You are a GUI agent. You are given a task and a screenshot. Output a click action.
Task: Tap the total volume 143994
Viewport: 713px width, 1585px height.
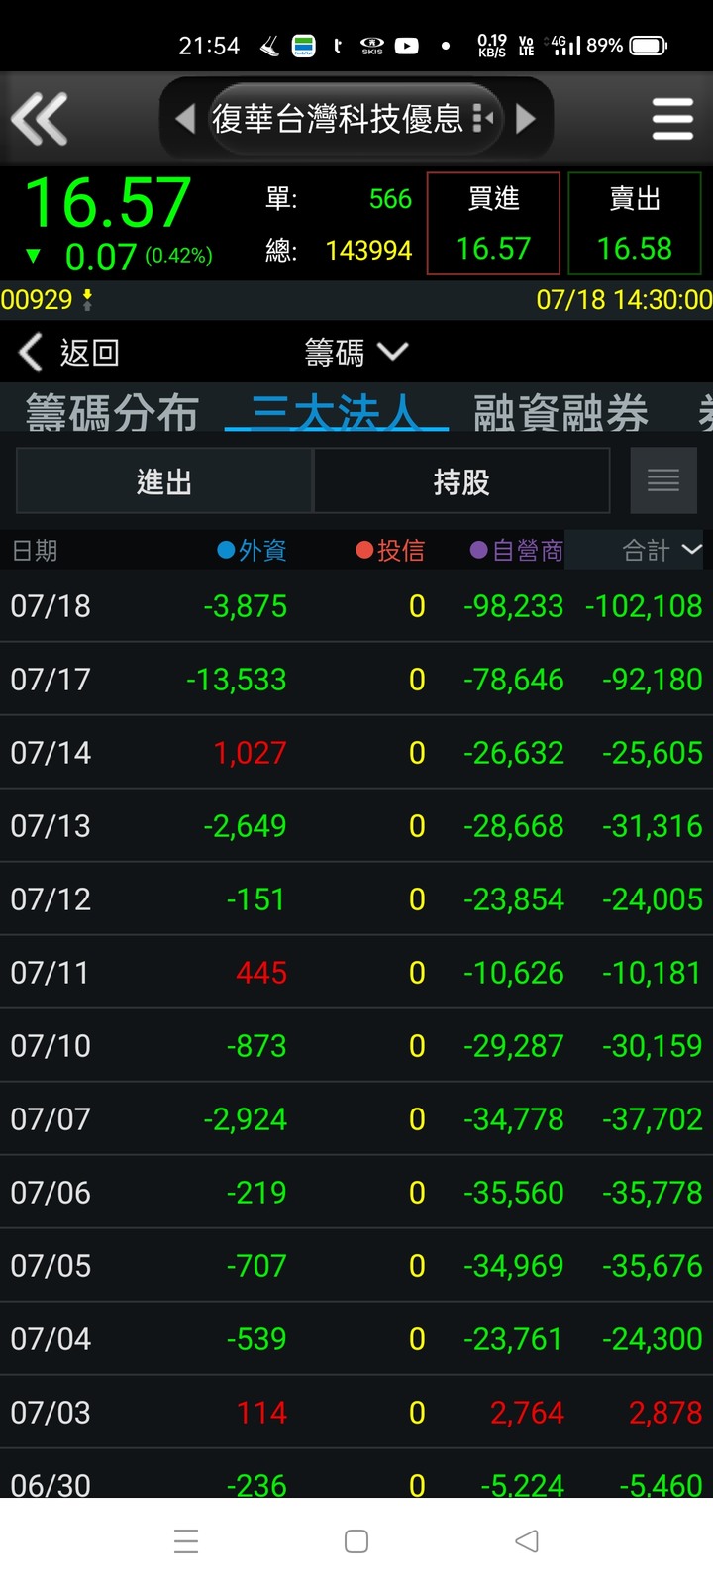(x=368, y=251)
